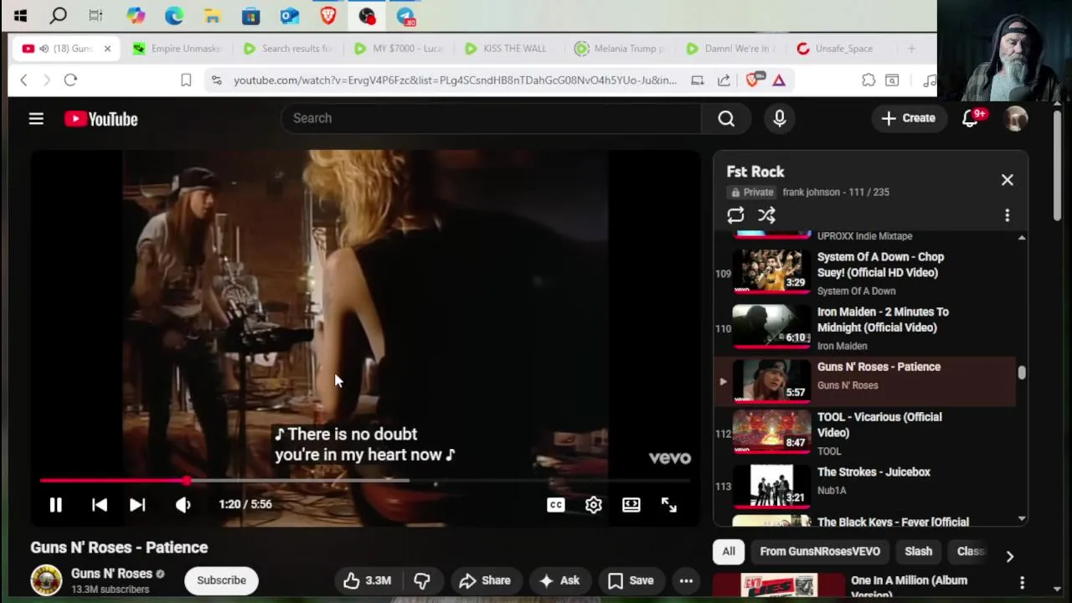Enter full screen mode

[x=669, y=504]
